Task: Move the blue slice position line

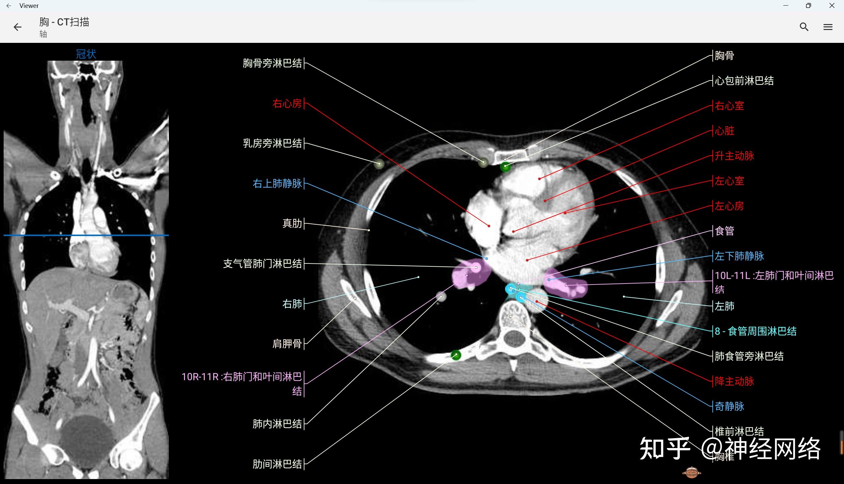Action: coord(86,235)
